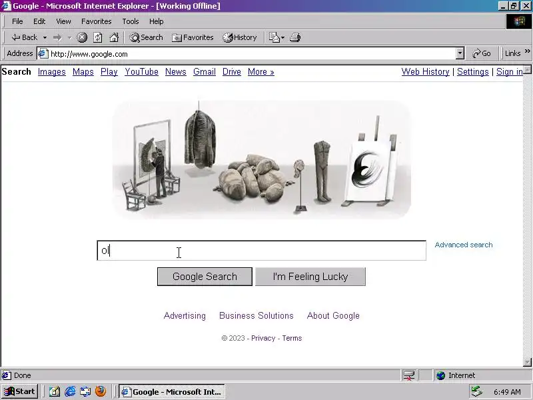Expand the Links bar chevron

pos(527,51)
